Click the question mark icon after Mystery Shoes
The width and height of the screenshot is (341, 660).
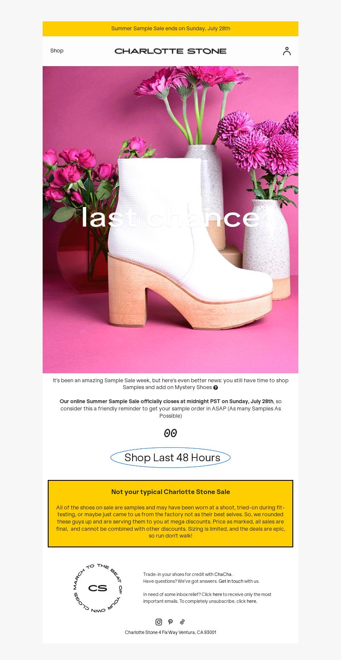coord(216,387)
